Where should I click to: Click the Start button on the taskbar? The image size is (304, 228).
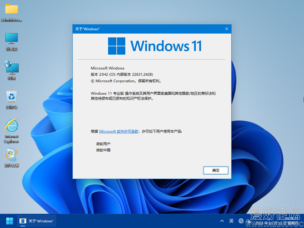[9, 221]
